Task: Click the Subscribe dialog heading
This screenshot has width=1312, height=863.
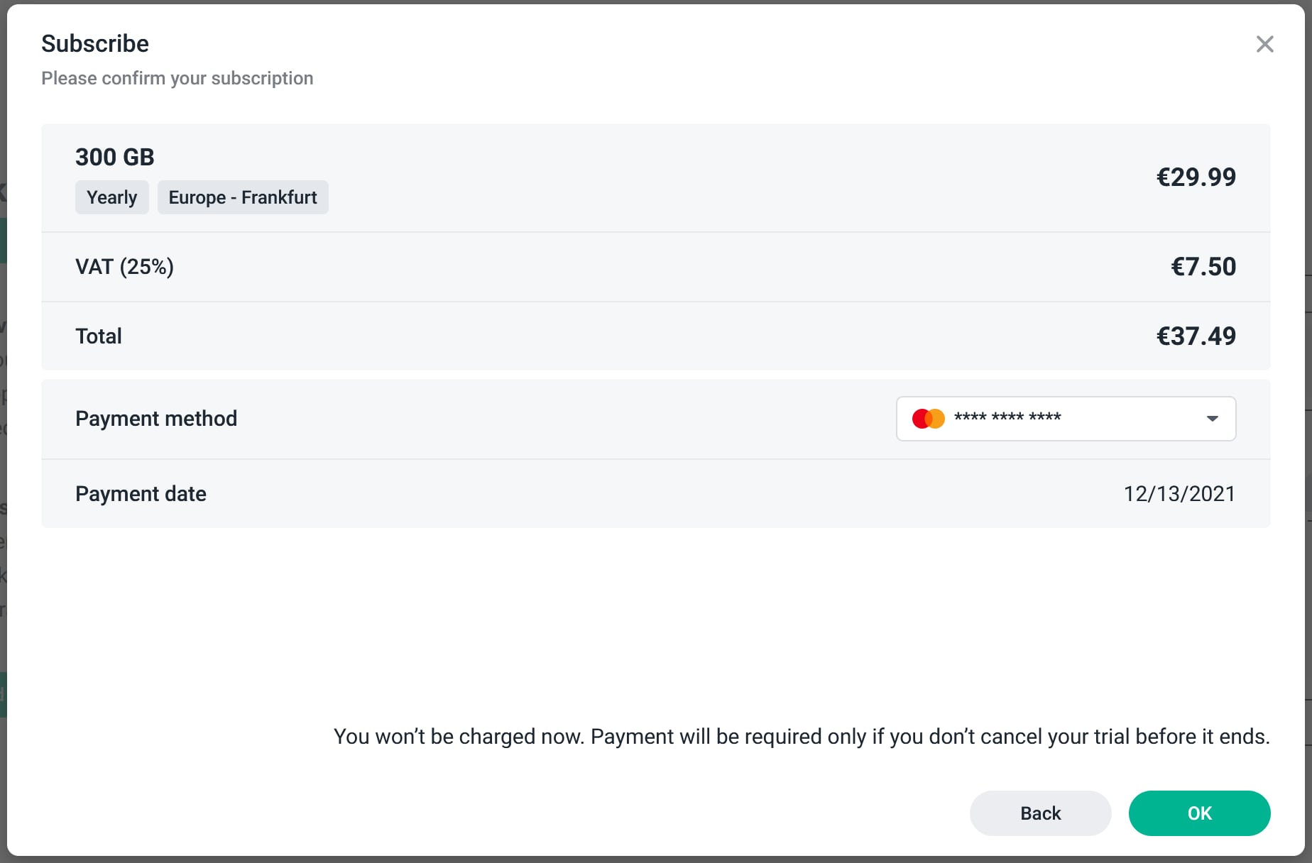Action: (x=95, y=44)
